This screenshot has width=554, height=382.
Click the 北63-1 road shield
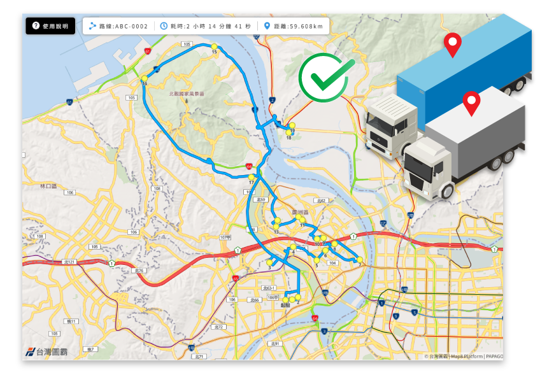pyautogui.click(x=268, y=288)
